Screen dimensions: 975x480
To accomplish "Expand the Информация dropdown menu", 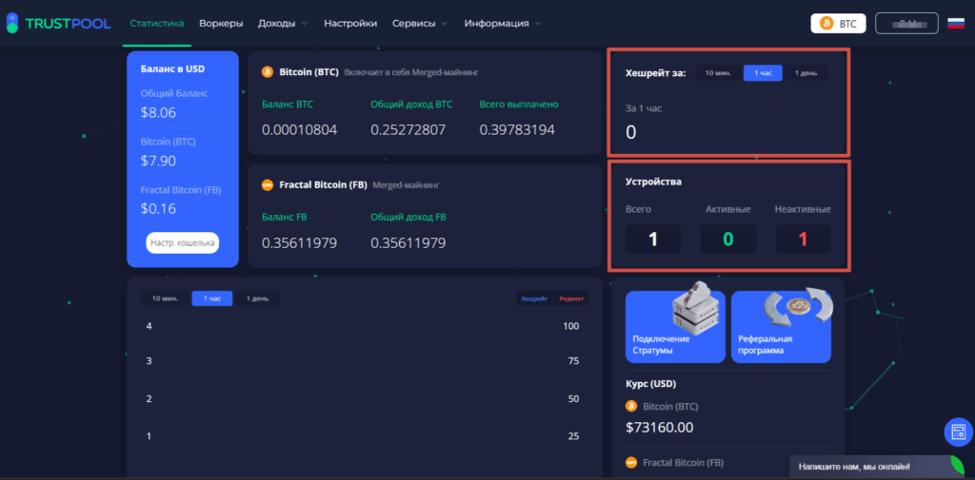I will point(503,23).
